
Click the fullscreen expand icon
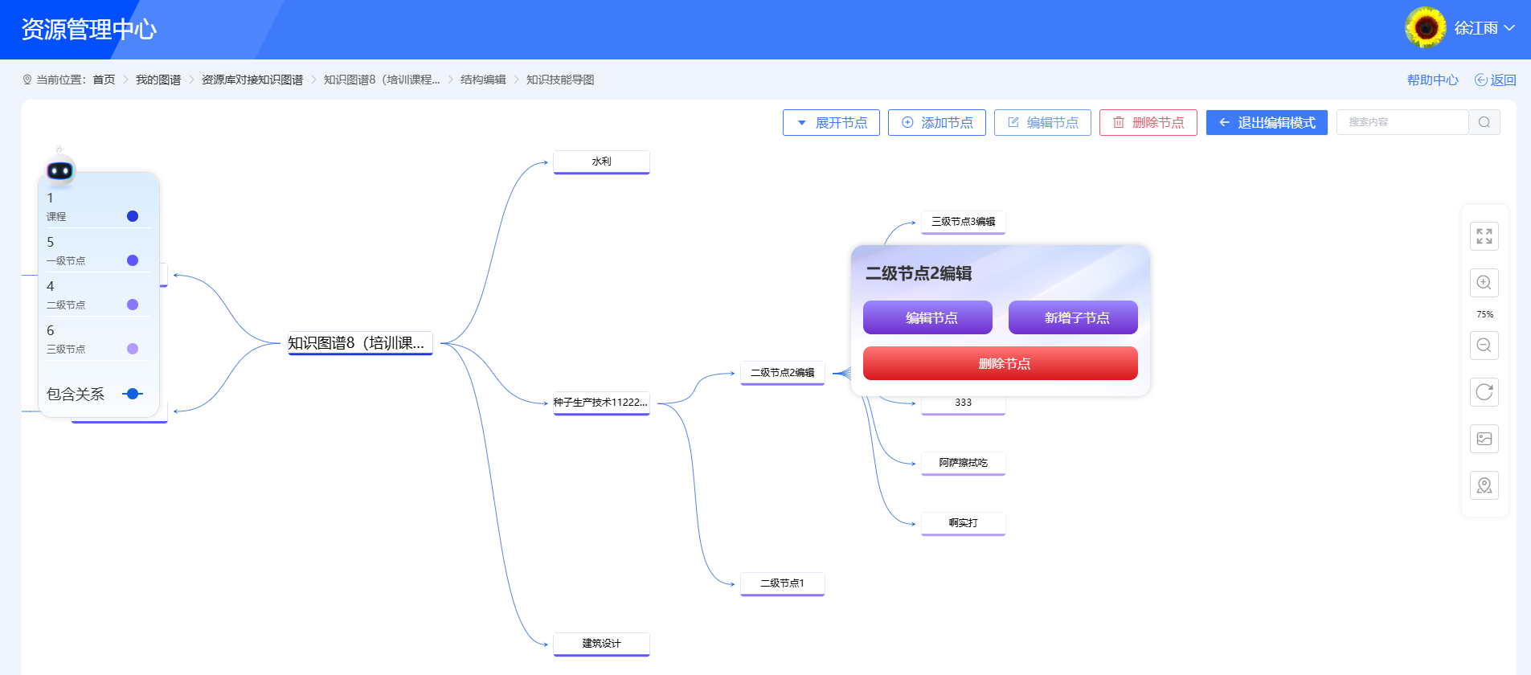[1484, 236]
